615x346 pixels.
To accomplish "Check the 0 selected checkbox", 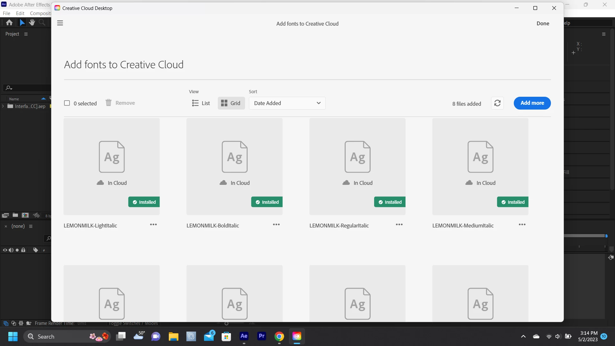I will pos(67,103).
